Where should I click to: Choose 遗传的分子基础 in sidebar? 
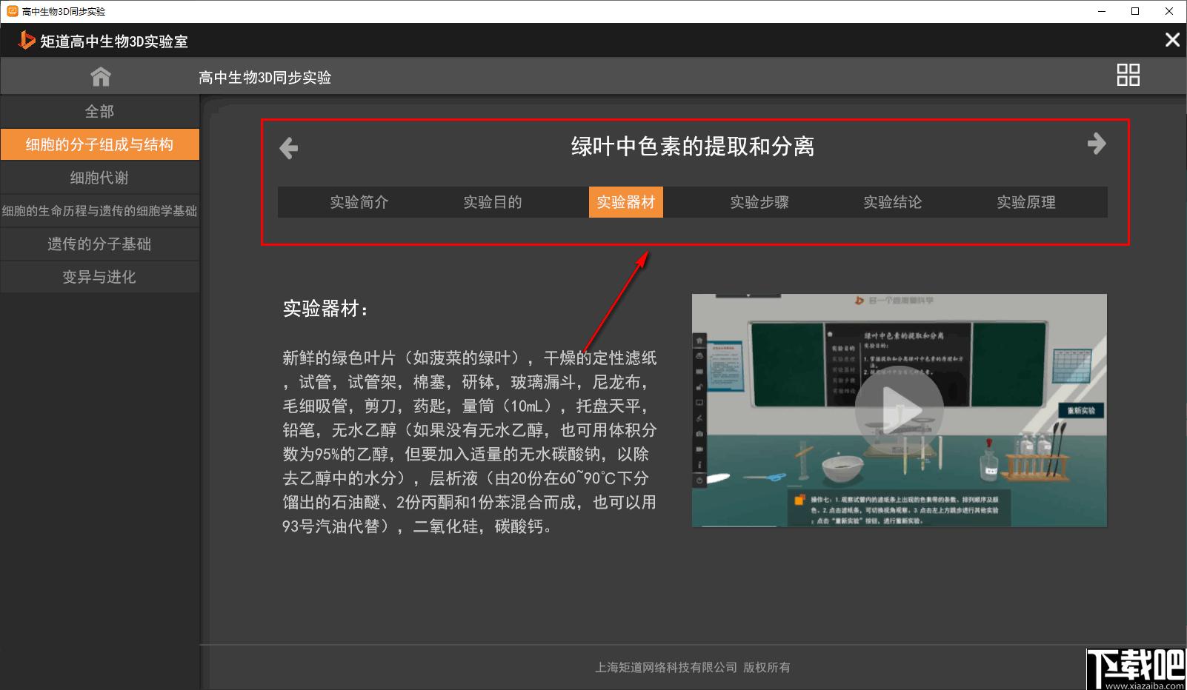[x=100, y=244]
